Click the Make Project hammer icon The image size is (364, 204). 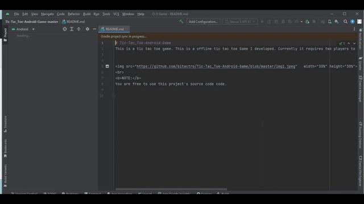181,22
